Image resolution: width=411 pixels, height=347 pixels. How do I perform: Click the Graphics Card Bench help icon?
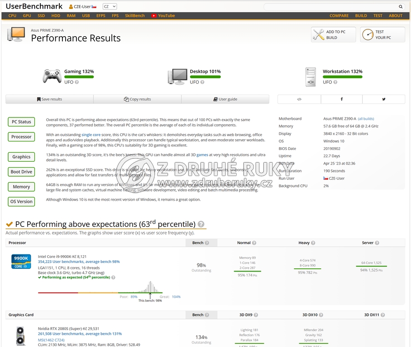pos(207,315)
